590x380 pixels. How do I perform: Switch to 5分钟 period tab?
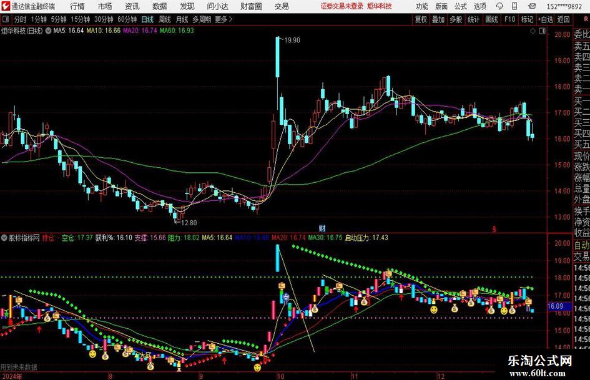(59, 19)
